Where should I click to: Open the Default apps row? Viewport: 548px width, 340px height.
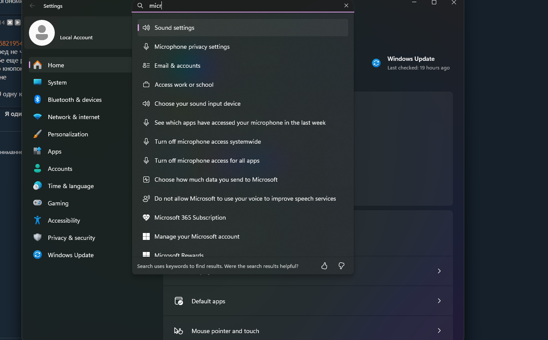[x=308, y=301]
